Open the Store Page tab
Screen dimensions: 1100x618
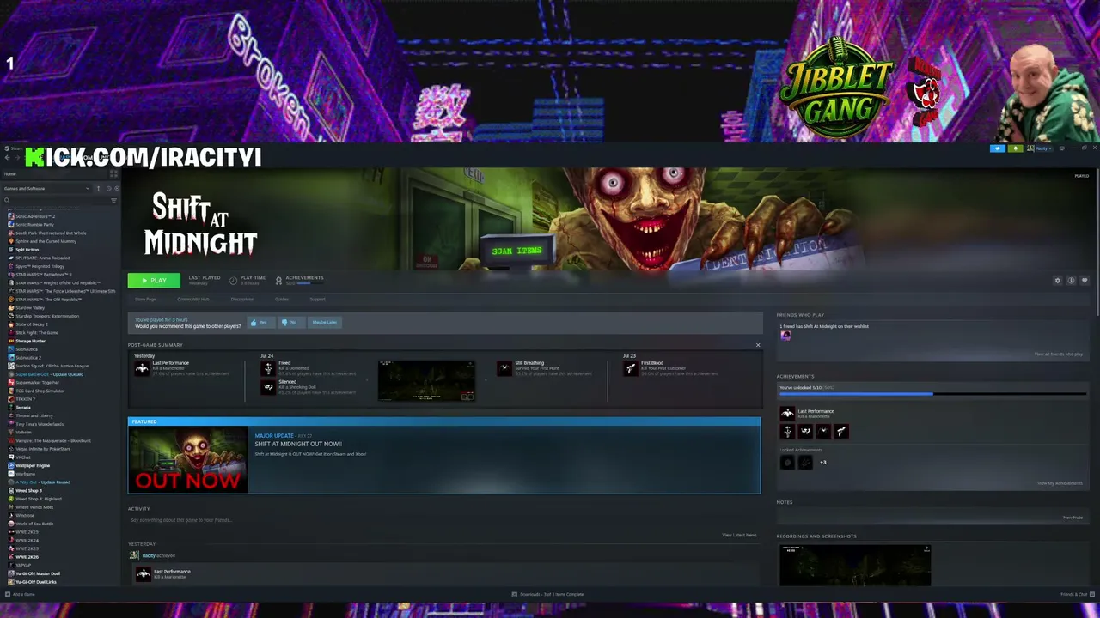[x=145, y=300]
